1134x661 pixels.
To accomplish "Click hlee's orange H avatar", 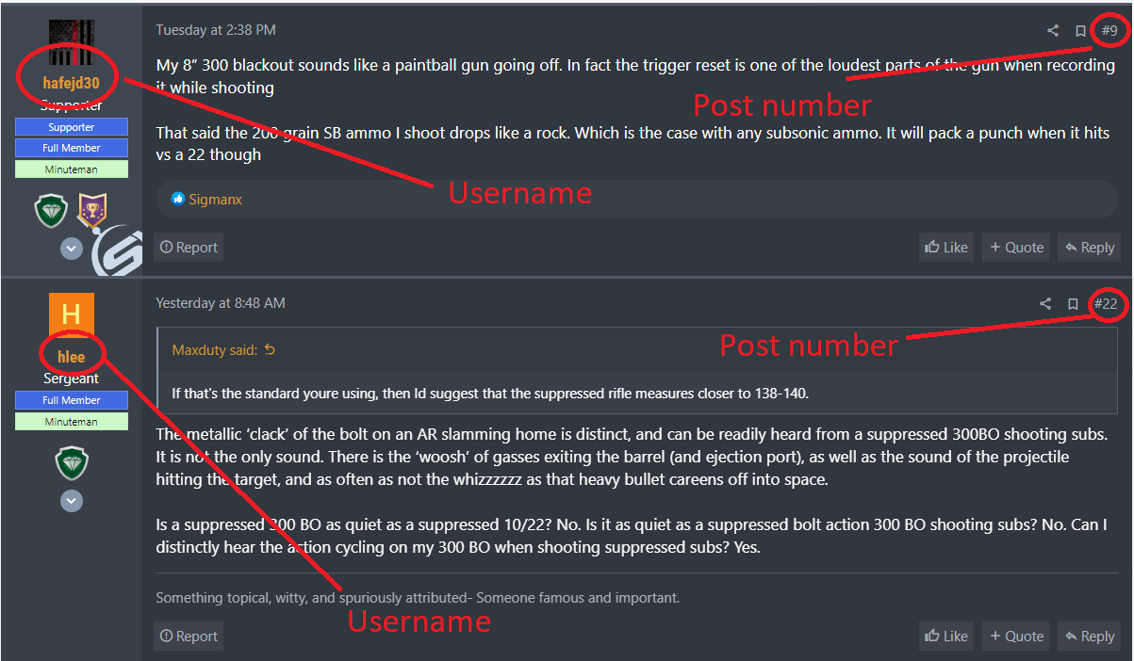I will tap(71, 314).
